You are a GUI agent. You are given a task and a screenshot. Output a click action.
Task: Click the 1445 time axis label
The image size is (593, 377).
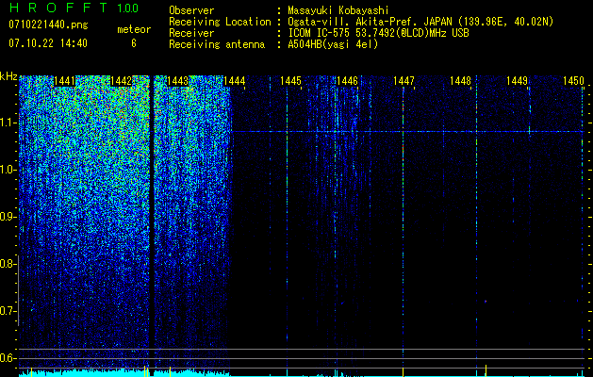290,81
